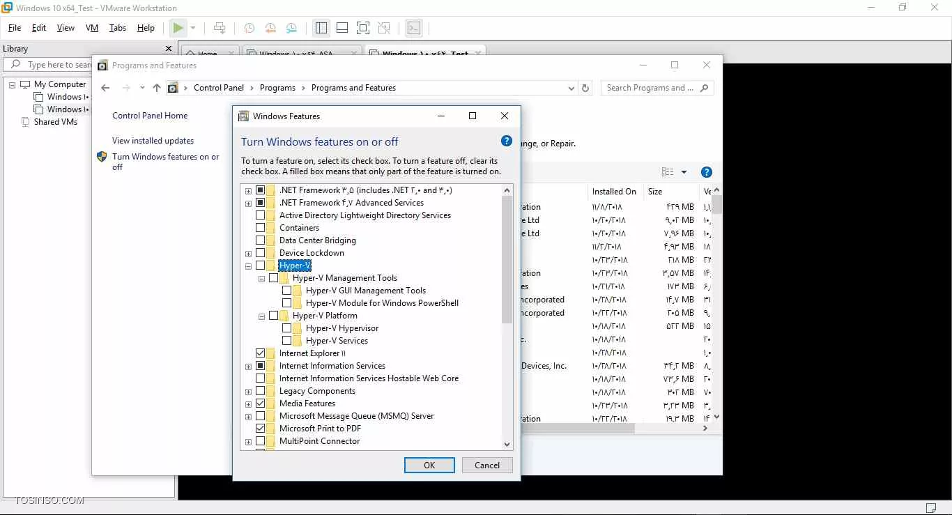Check the Data Center Bridging box

tap(261, 240)
